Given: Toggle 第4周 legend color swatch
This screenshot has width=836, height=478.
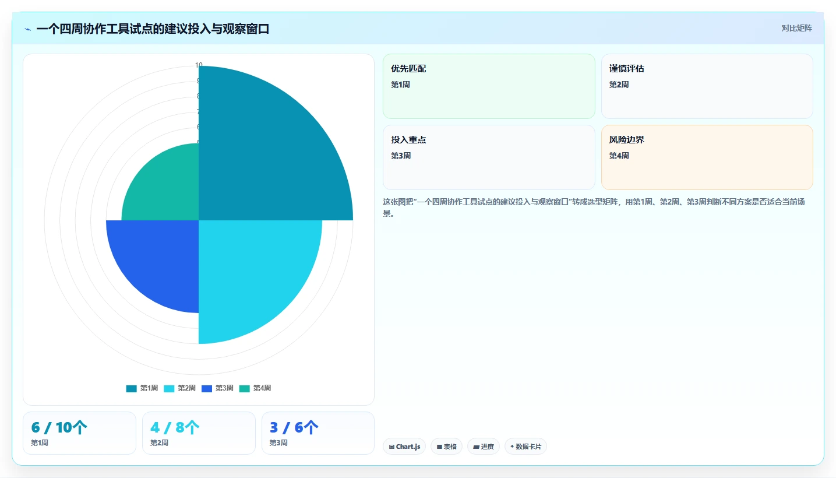Looking at the screenshot, I should pos(245,388).
